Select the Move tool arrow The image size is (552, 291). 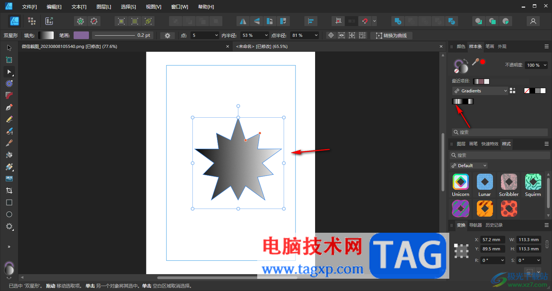tap(9, 48)
